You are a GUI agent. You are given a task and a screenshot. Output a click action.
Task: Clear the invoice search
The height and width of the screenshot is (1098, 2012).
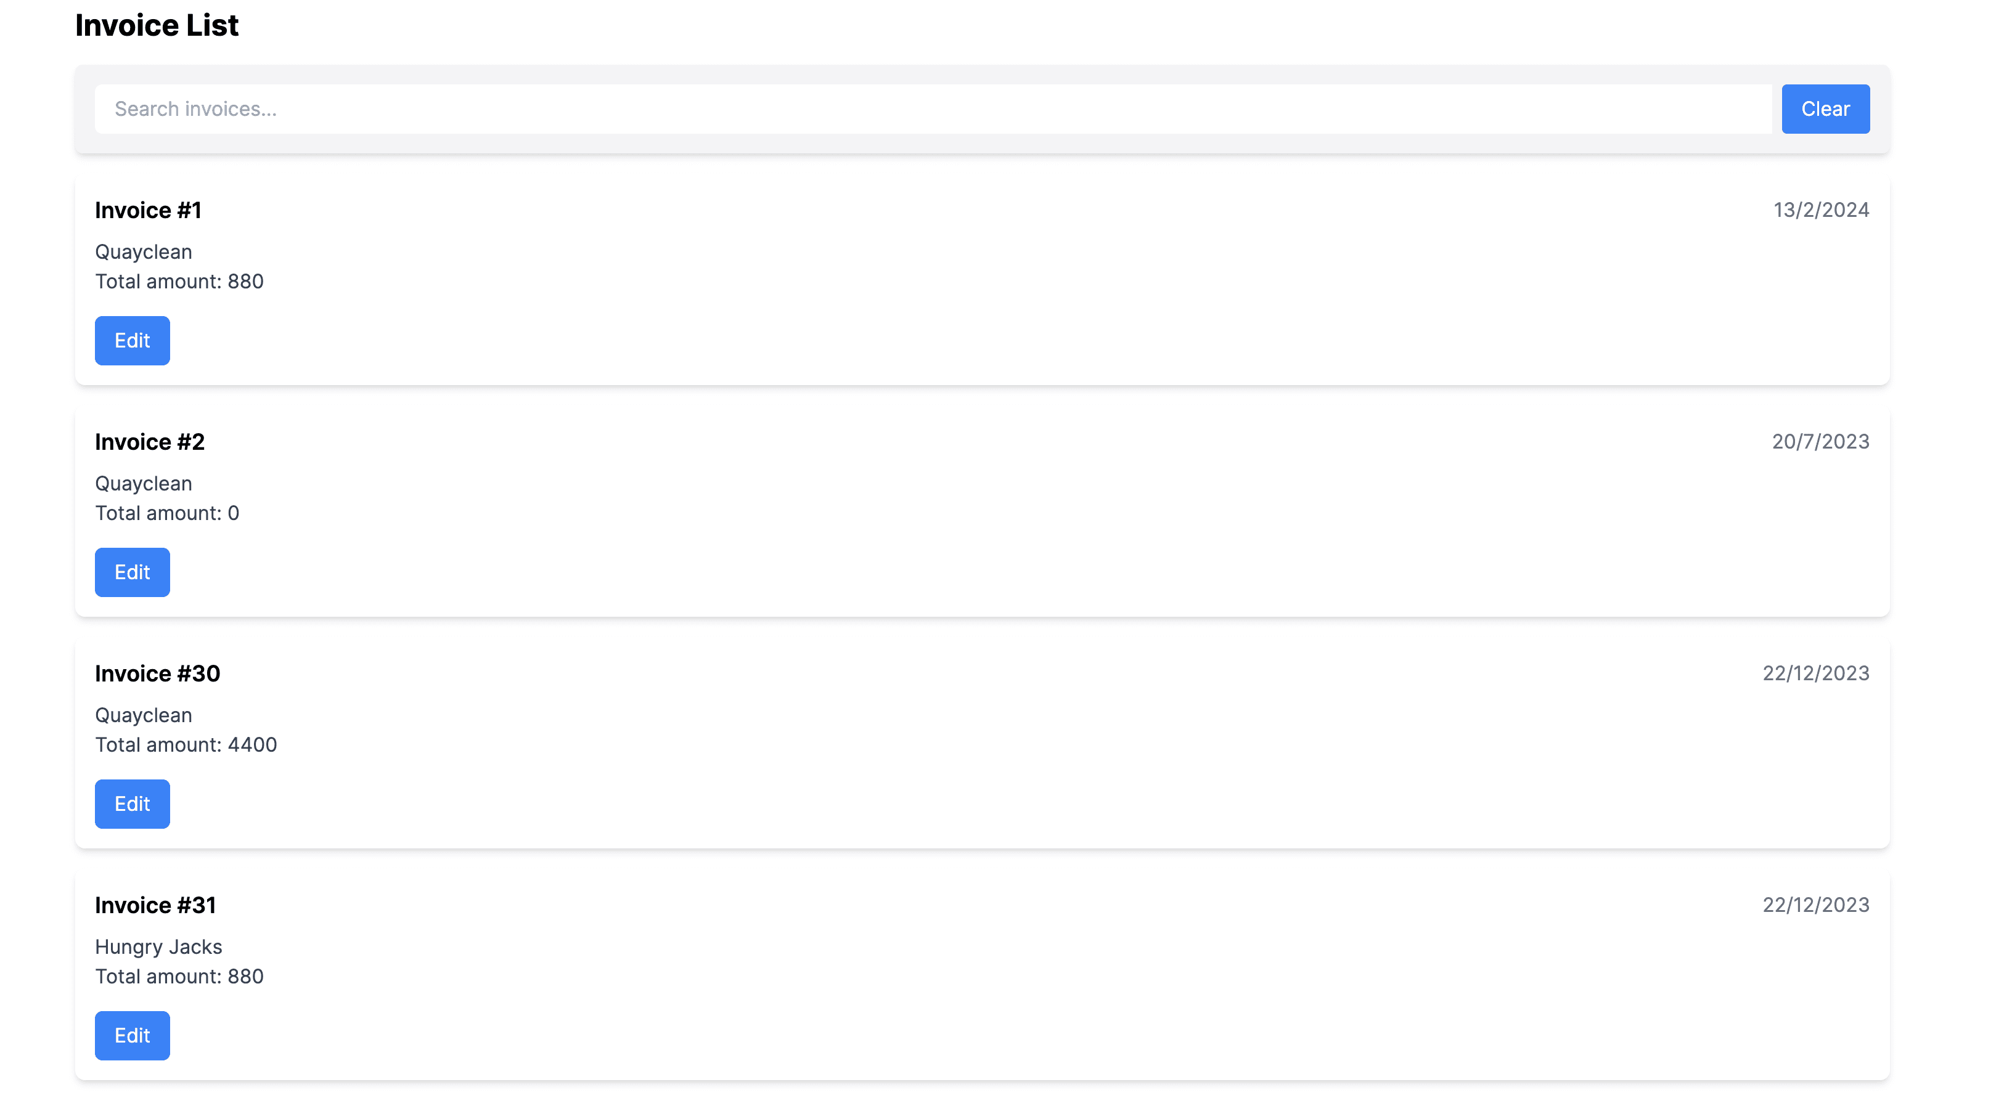(1825, 109)
